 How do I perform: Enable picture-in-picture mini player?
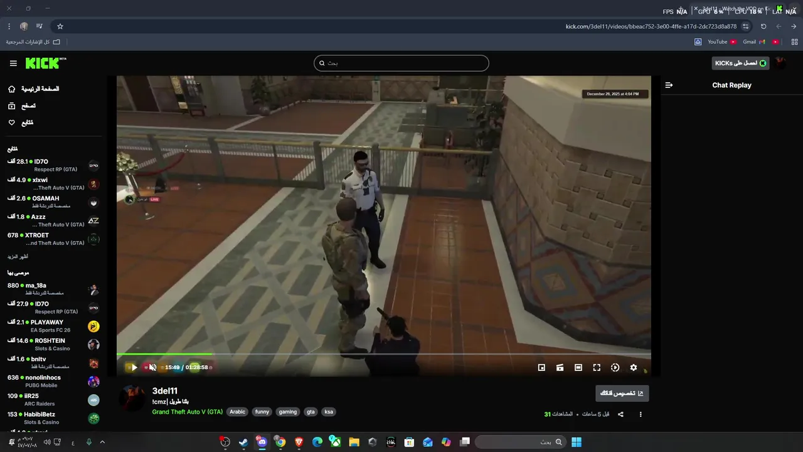(x=541, y=367)
